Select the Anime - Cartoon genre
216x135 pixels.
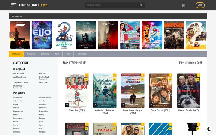45,97
